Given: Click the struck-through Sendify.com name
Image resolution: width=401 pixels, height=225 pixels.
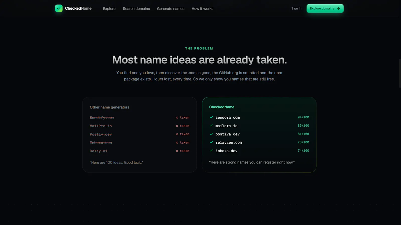Looking at the screenshot, I should pyautogui.click(x=102, y=118).
